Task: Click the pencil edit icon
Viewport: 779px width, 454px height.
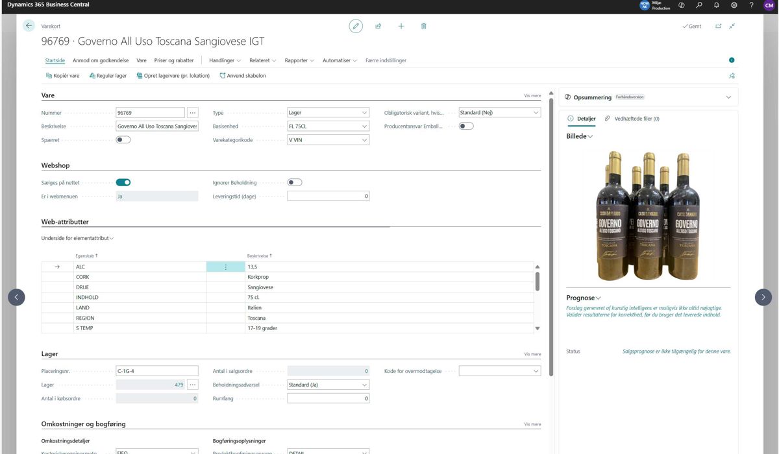Action: (x=356, y=26)
